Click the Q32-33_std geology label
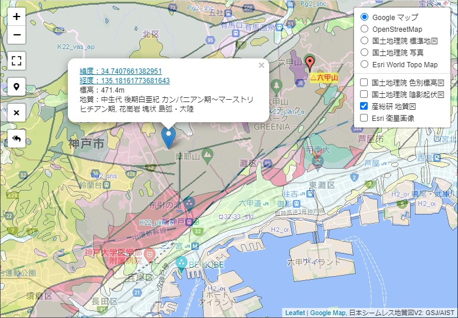The width and height of the screenshot is (458, 318). point(236,217)
